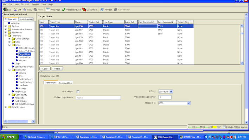
Task: Click table scrollbar down arrow
Action: pos(242,63)
